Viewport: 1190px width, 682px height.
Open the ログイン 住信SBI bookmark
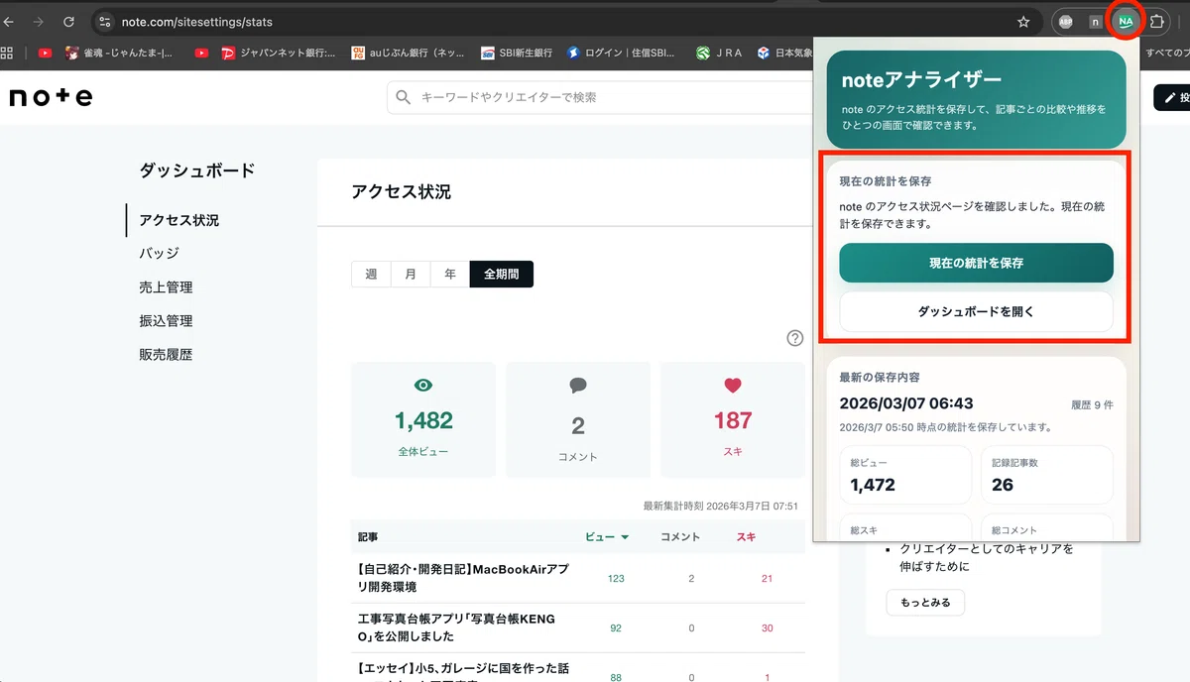[621, 53]
